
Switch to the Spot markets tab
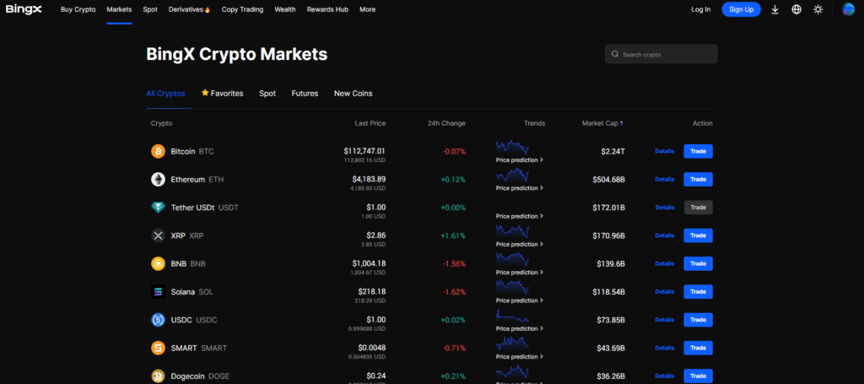coord(267,94)
